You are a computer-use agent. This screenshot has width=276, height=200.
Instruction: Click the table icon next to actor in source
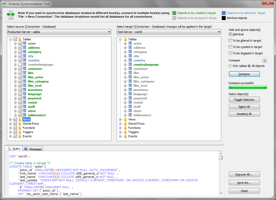pyautogui.click(x=24, y=43)
